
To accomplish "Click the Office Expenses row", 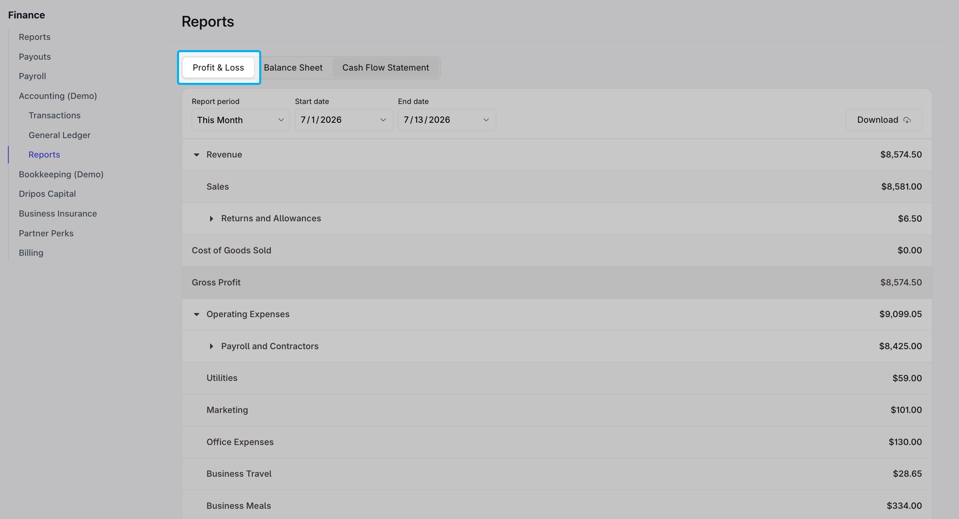I will (x=557, y=442).
